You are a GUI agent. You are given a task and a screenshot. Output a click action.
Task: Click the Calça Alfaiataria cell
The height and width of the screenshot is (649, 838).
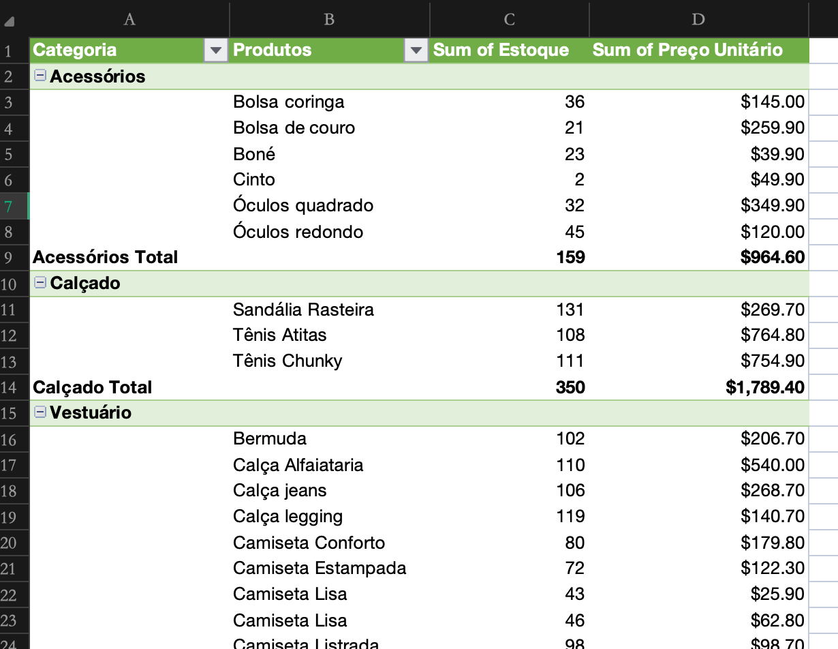pyautogui.click(x=298, y=465)
